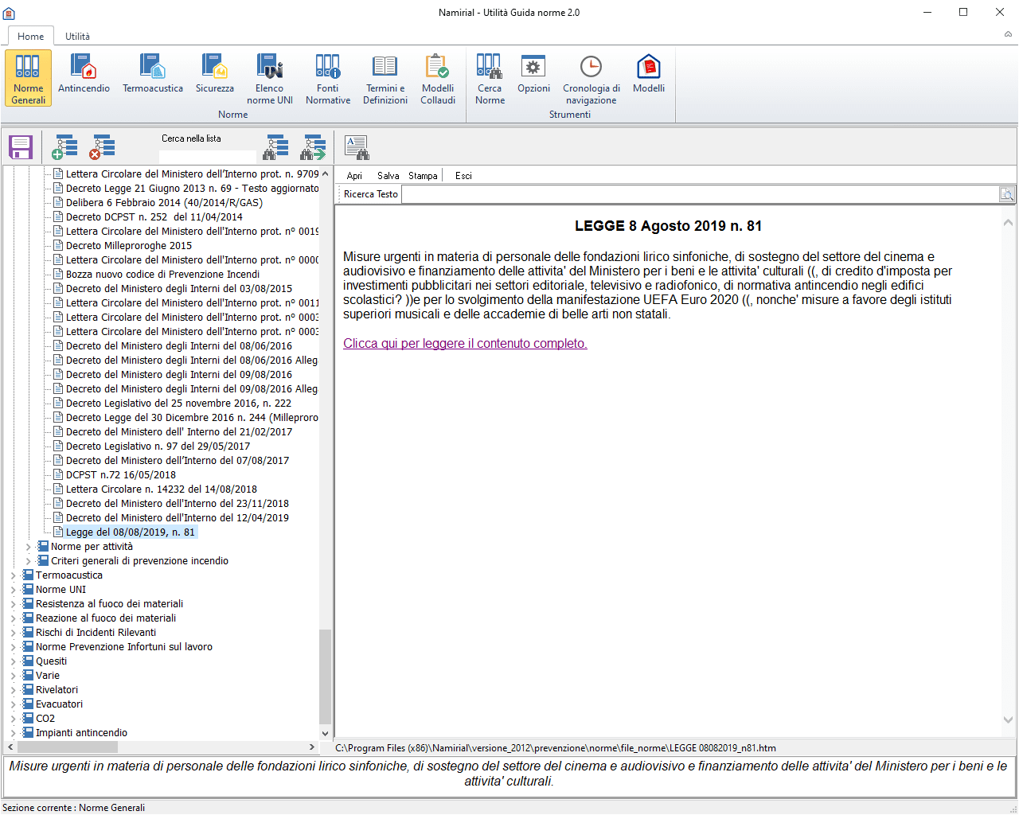Image resolution: width=1019 pixels, height=815 pixels.
Task: Open link Clicca qui per leggere il contenuto completo
Action: 465,344
